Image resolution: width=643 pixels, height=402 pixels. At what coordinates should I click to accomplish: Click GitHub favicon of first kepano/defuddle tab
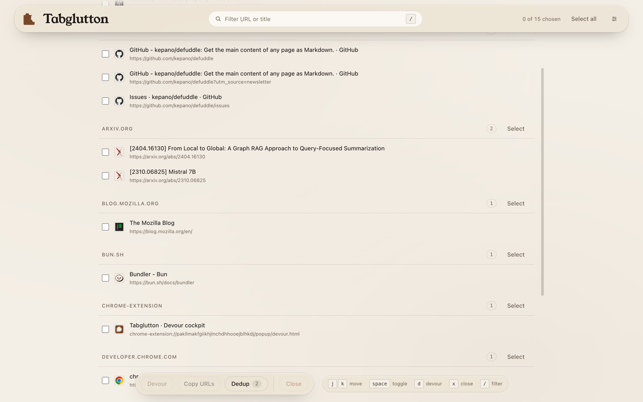tap(119, 54)
